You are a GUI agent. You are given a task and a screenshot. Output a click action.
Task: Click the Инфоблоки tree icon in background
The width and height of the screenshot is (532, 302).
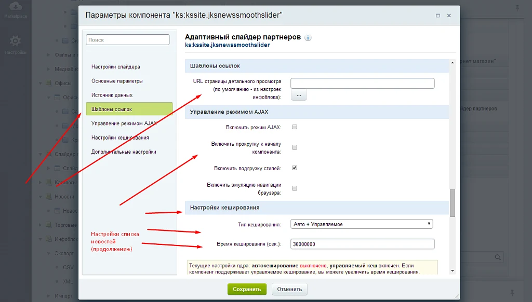(x=48, y=239)
